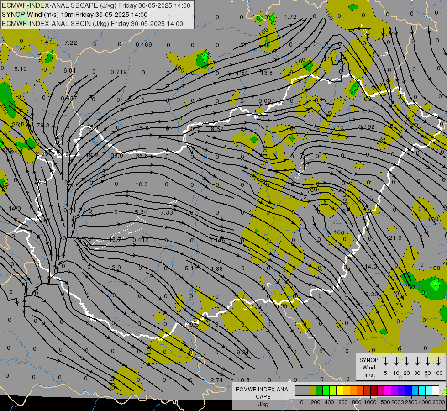Click the 0.169 value on the map
The image size is (447, 411).
[144, 44]
